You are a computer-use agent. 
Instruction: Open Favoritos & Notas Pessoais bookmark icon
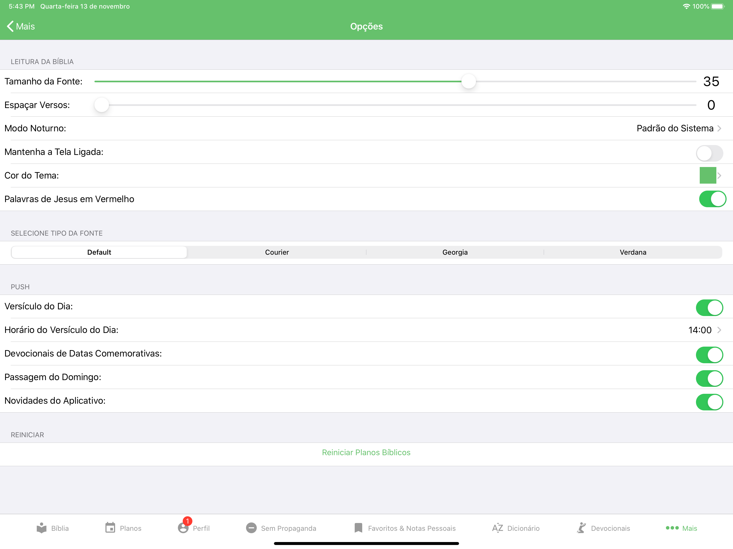(x=358, y=528)
